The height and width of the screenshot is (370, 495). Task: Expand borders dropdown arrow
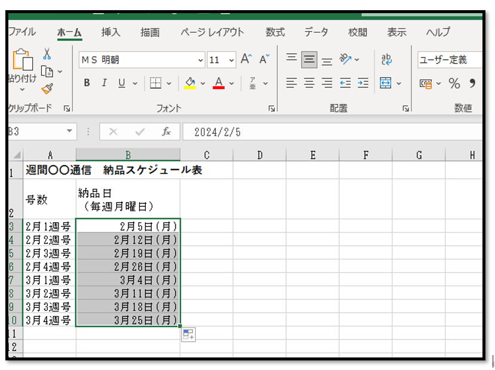tap(169, 84)
